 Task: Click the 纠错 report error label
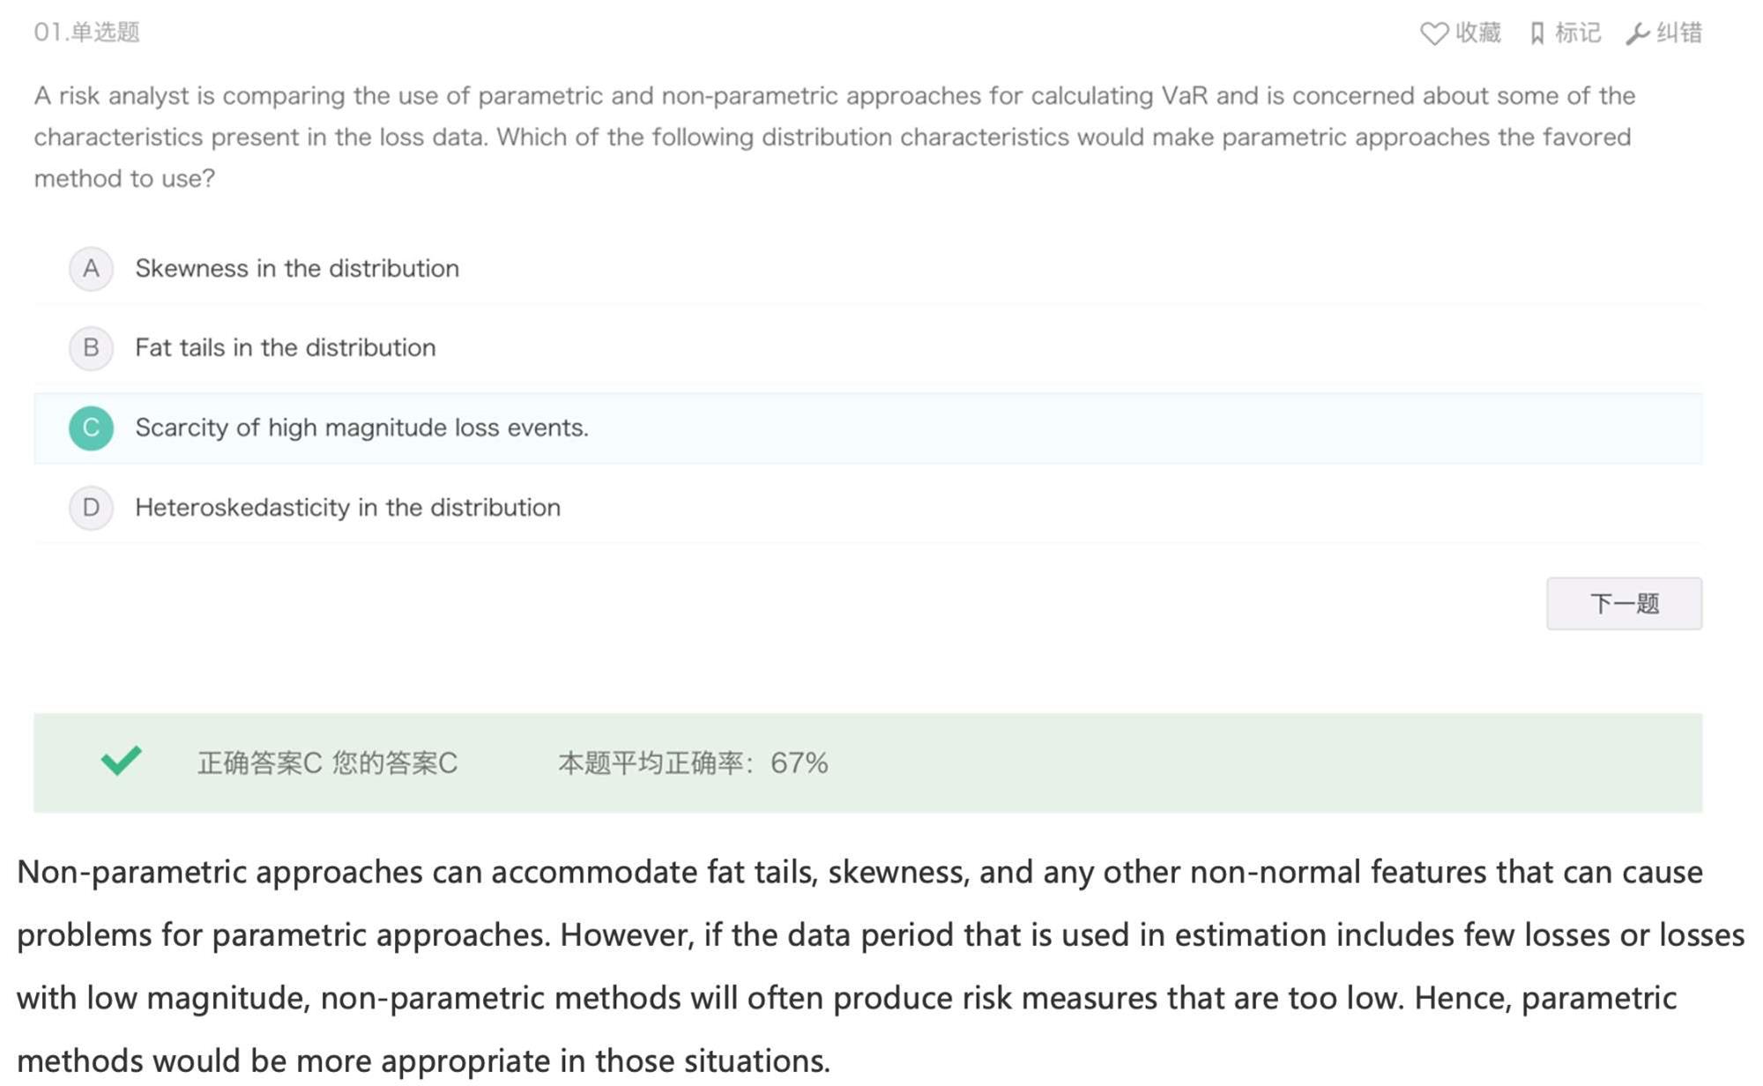coord(1679,33)
